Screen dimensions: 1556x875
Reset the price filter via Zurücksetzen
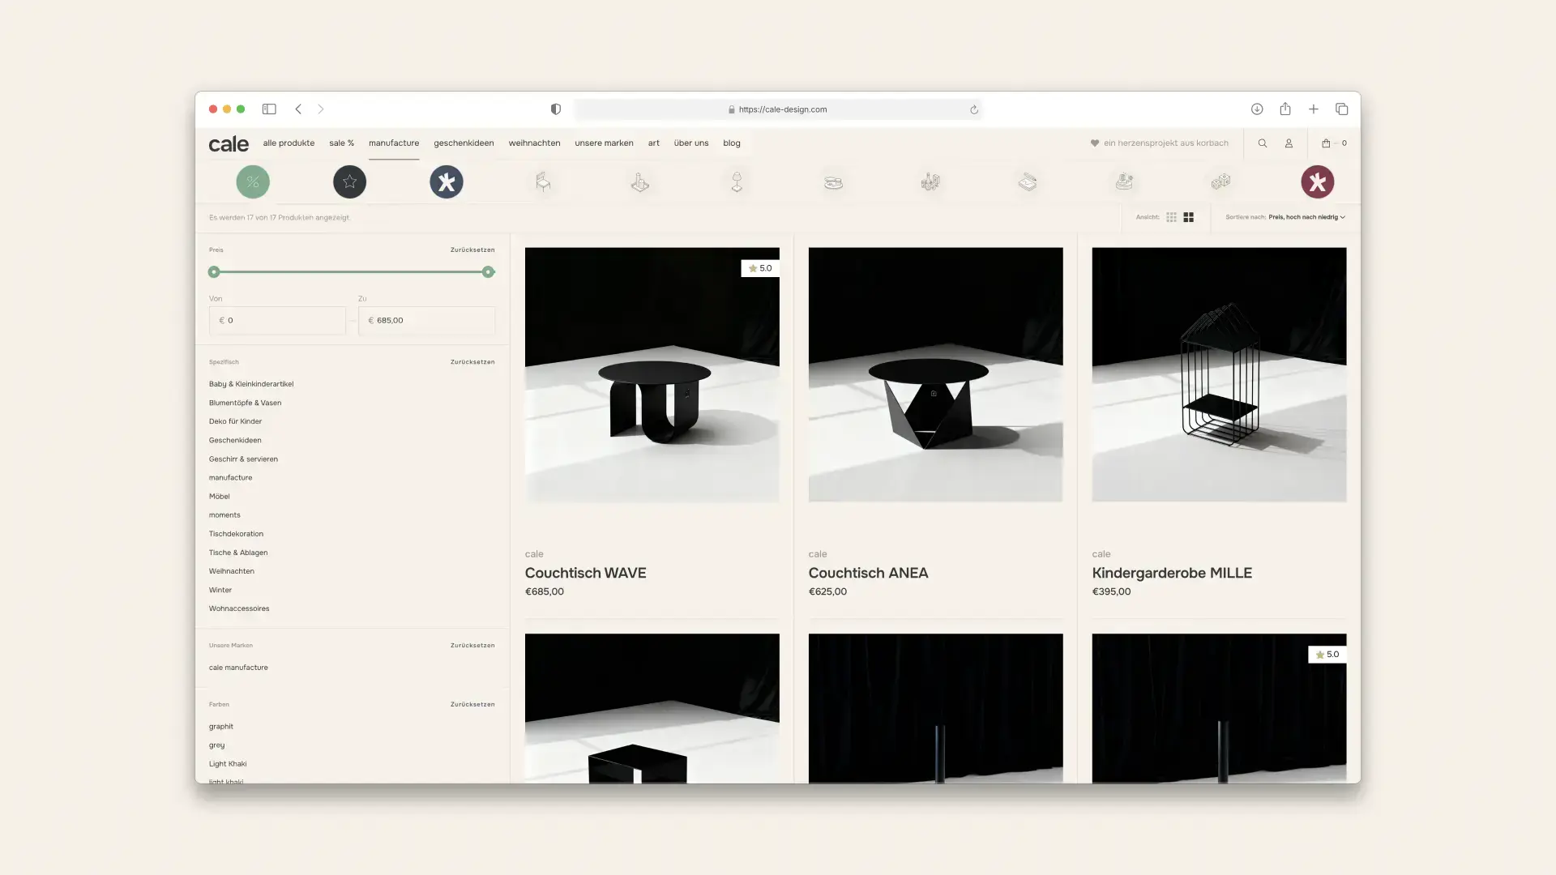tap(472, 250)
